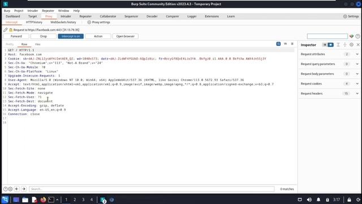Click the pencil edit target icon
The image size is (362, 204).
coord(5,30)
